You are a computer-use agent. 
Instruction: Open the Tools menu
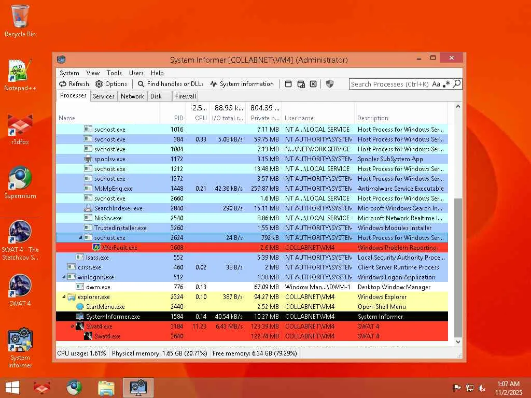tap(114, 73)
